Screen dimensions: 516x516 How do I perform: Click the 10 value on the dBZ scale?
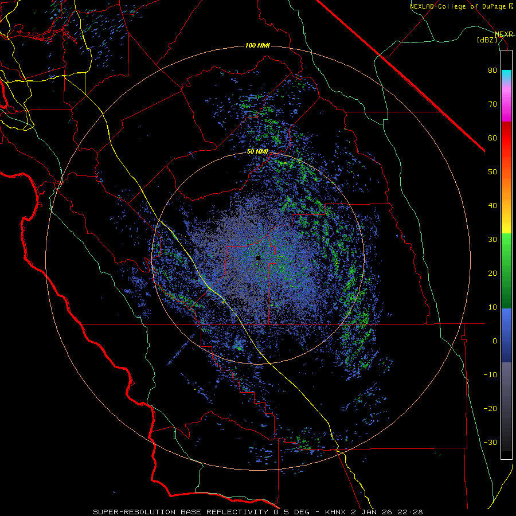(x=492, y=307)
